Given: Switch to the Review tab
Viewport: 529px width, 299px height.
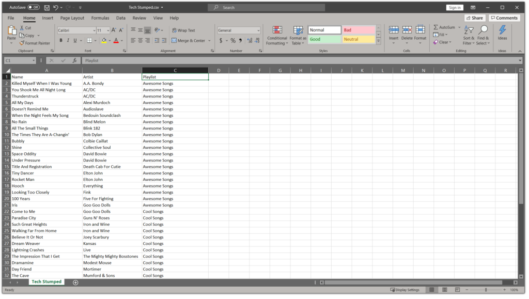Looking at the screenshot, I should coord(139,18).
